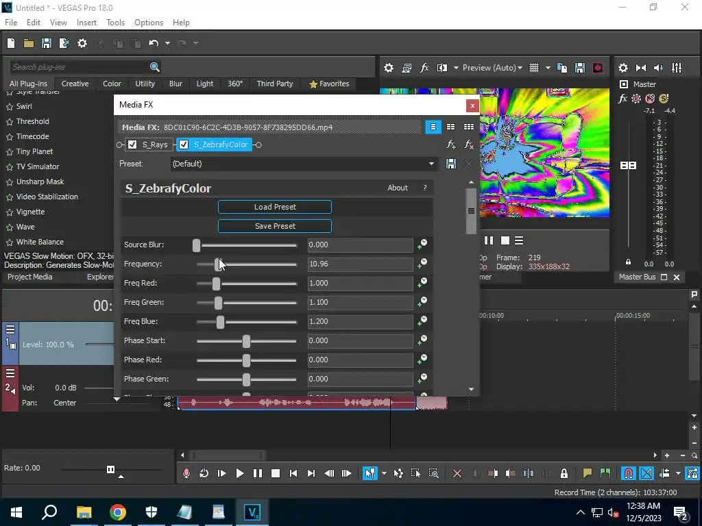The image size is (702, 526).
Task: Toggle auto crossfades icon
Action: pyautogui.click(x=646, y=473)
